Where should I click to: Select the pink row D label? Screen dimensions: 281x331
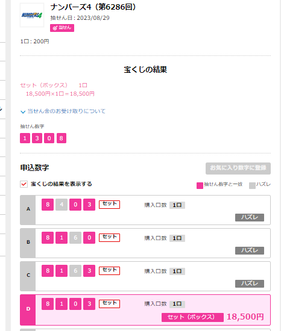point(28,310)
